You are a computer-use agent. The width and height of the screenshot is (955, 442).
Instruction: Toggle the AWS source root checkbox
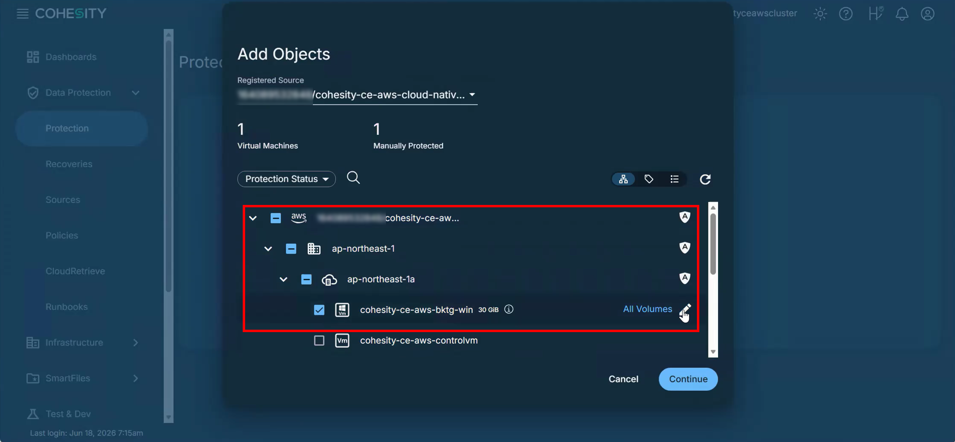point(275,218)
